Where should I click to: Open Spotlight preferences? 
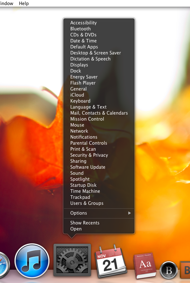pos(80,179)
